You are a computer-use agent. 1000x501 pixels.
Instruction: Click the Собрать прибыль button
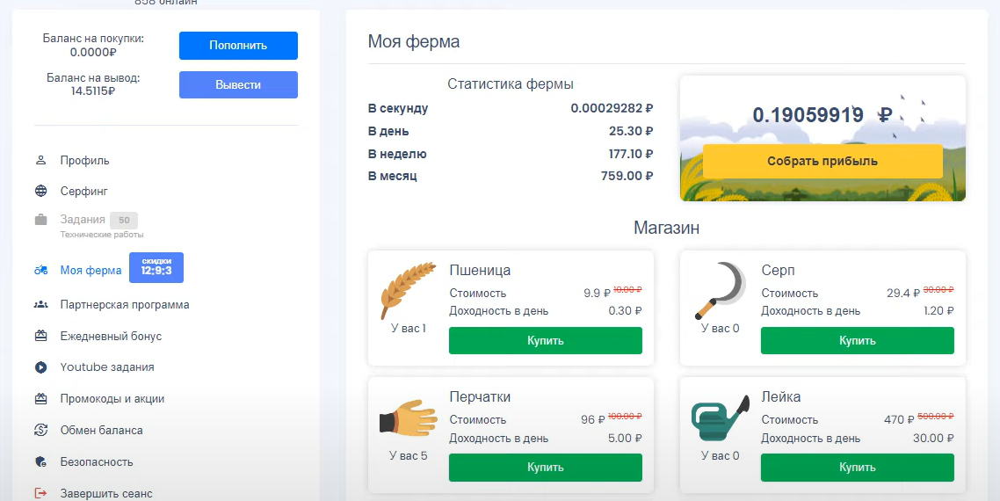click(x=822, y=161)
